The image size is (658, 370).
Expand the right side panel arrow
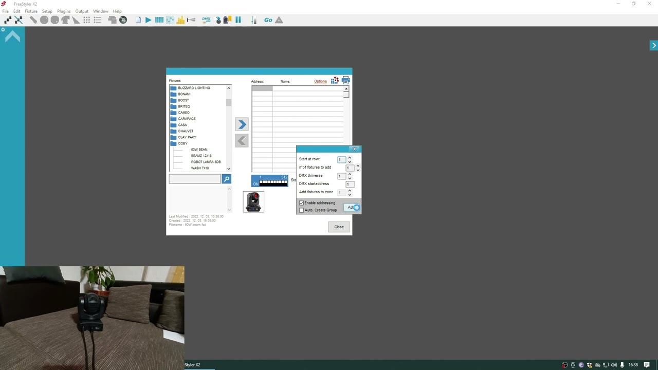click(653, 46)
